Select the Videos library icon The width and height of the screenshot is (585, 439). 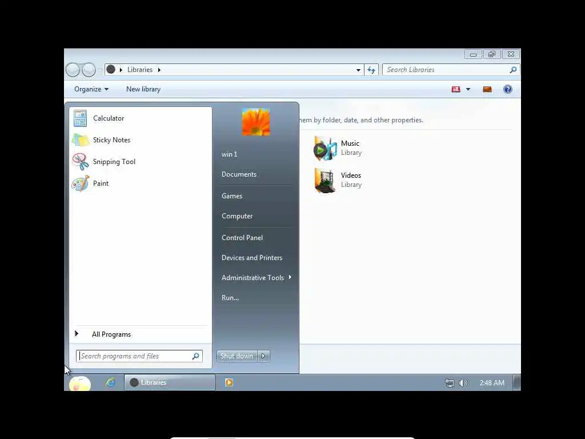pos(325,180)
